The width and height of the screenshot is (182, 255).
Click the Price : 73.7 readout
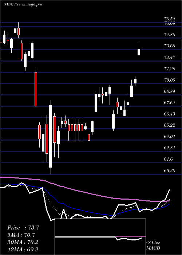tap(23, 228)
